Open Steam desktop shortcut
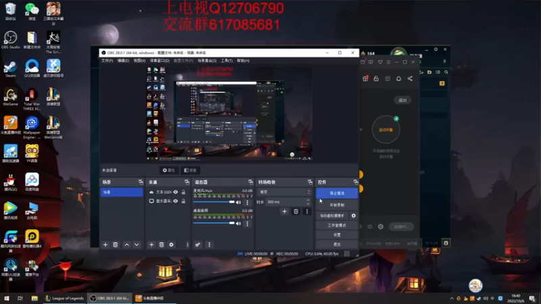The height and width of the screenshot is (304, 541). pos(10,69)
